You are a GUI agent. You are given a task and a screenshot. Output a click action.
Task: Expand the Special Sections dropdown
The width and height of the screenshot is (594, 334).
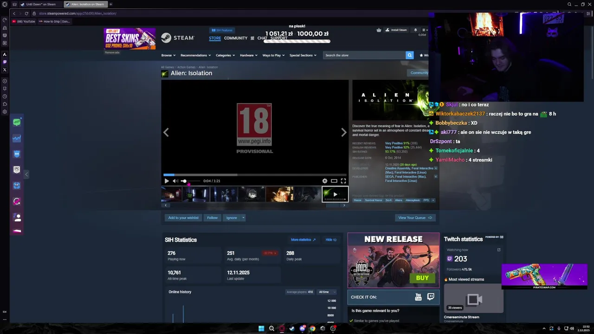[303, 55]
